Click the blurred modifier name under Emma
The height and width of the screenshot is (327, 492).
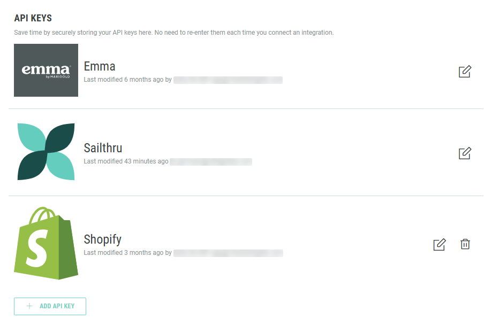[x=228, y=80]
